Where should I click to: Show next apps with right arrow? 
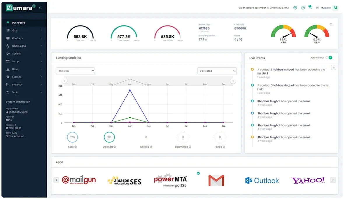tap(333, 180)
